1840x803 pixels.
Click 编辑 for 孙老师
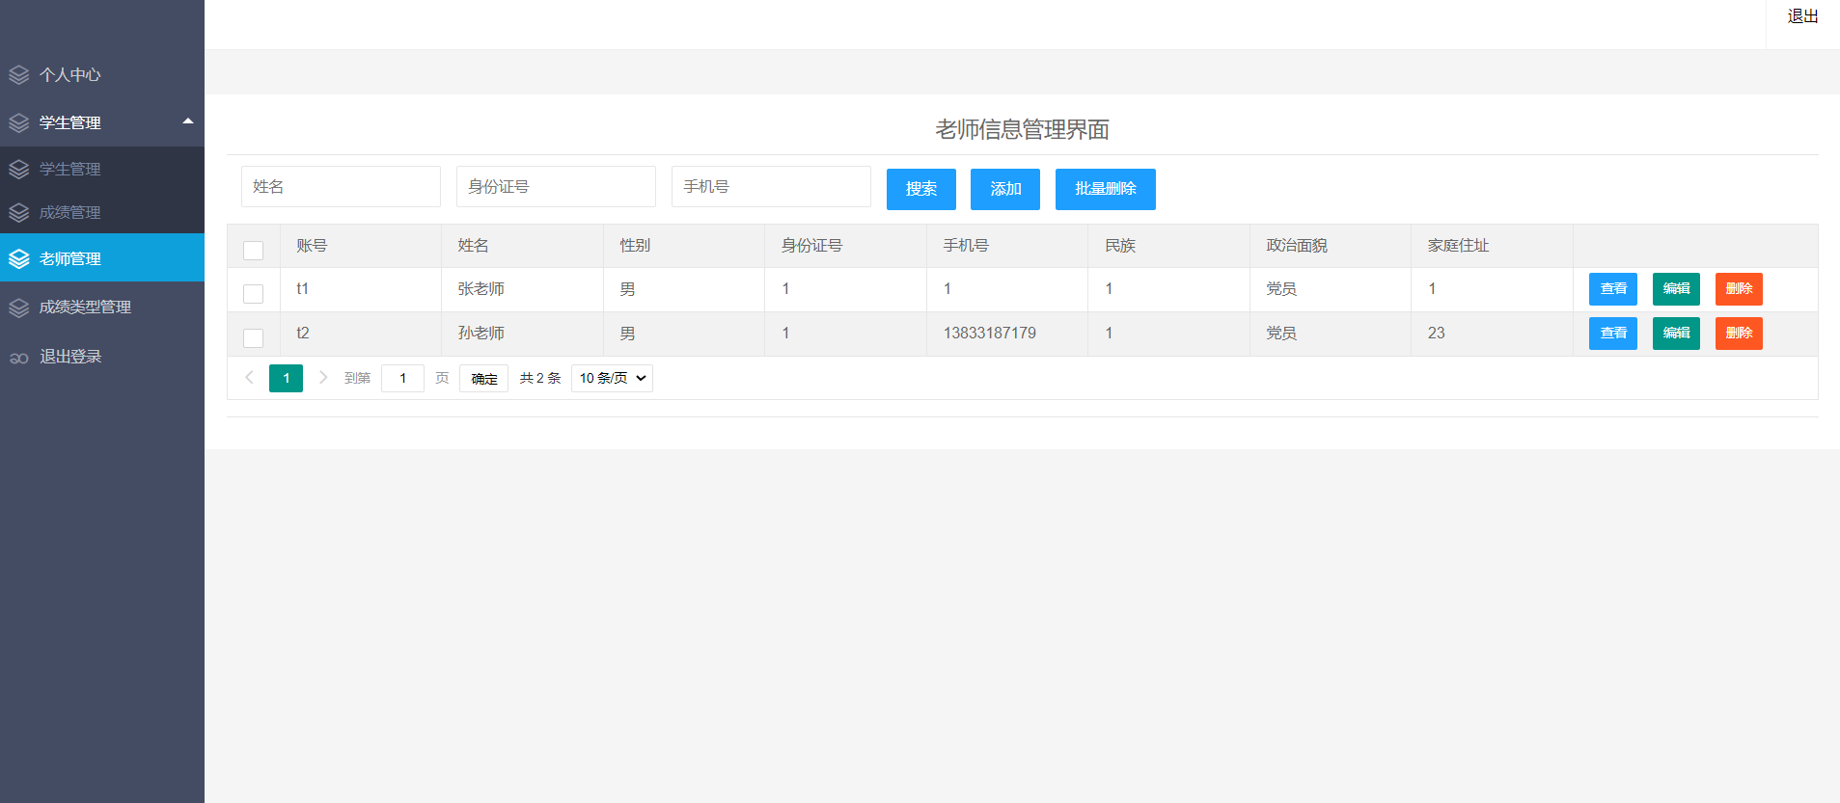point(1676,334)
